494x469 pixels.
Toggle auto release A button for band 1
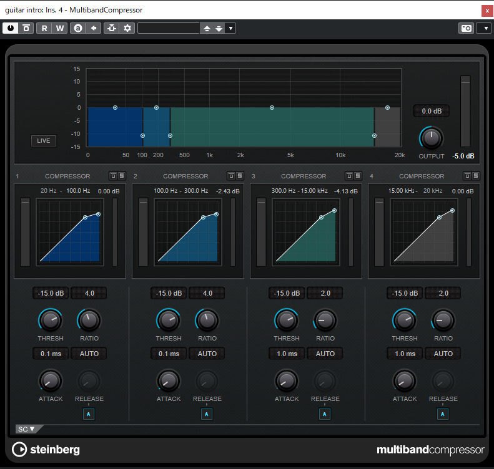89,414
